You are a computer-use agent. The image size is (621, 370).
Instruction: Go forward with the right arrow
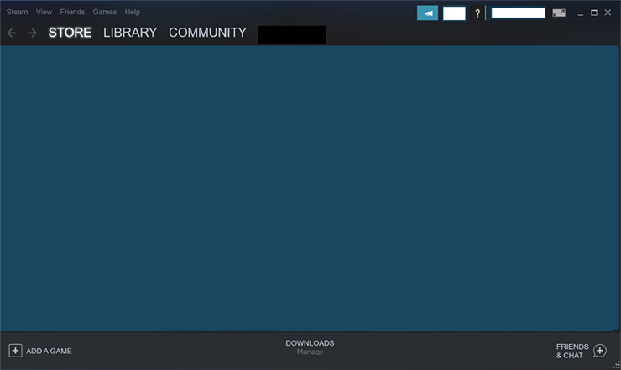tap(32, 33)
